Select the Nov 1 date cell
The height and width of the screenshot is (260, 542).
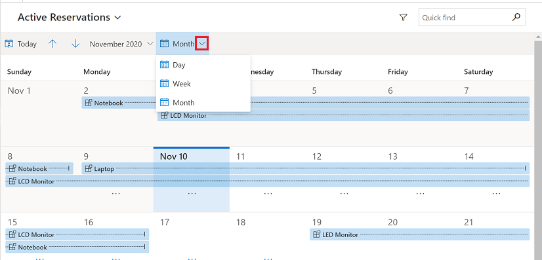click(x=19, y=90)
